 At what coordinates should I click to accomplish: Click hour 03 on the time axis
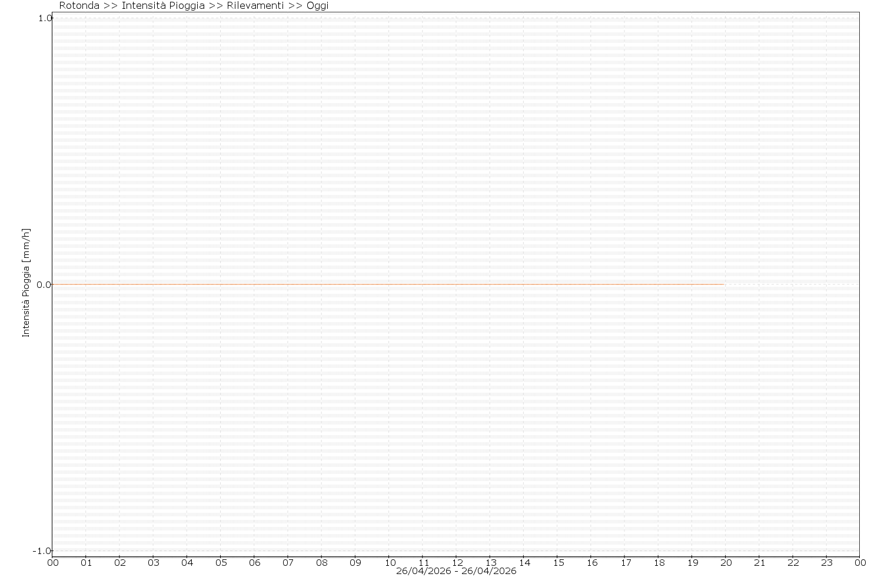[x=153, y=562]
